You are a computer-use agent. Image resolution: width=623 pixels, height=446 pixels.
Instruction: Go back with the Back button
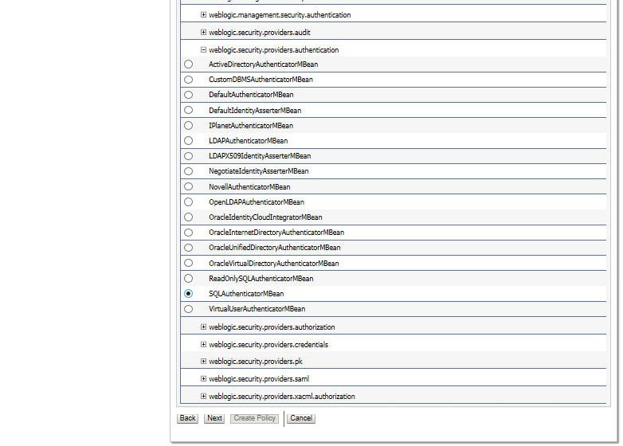(187, 418)
